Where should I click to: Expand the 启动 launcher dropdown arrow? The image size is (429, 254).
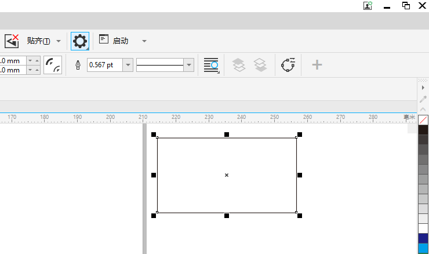[144, 41]
